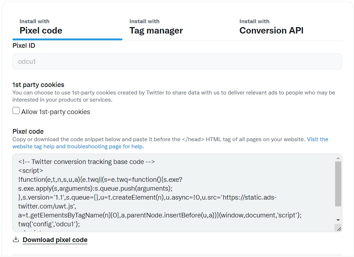Click Download pixel code link
The width and height of the screenshot is (354, 257).
(x=55, y=240)
